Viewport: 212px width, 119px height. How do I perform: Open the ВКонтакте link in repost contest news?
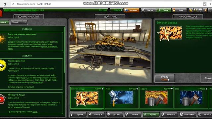[x=37, y=82]
